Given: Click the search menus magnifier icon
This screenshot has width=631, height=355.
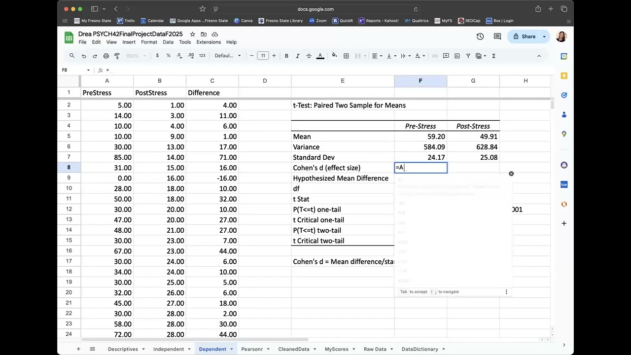Looking at the screenshot, I should coord(72,56).
